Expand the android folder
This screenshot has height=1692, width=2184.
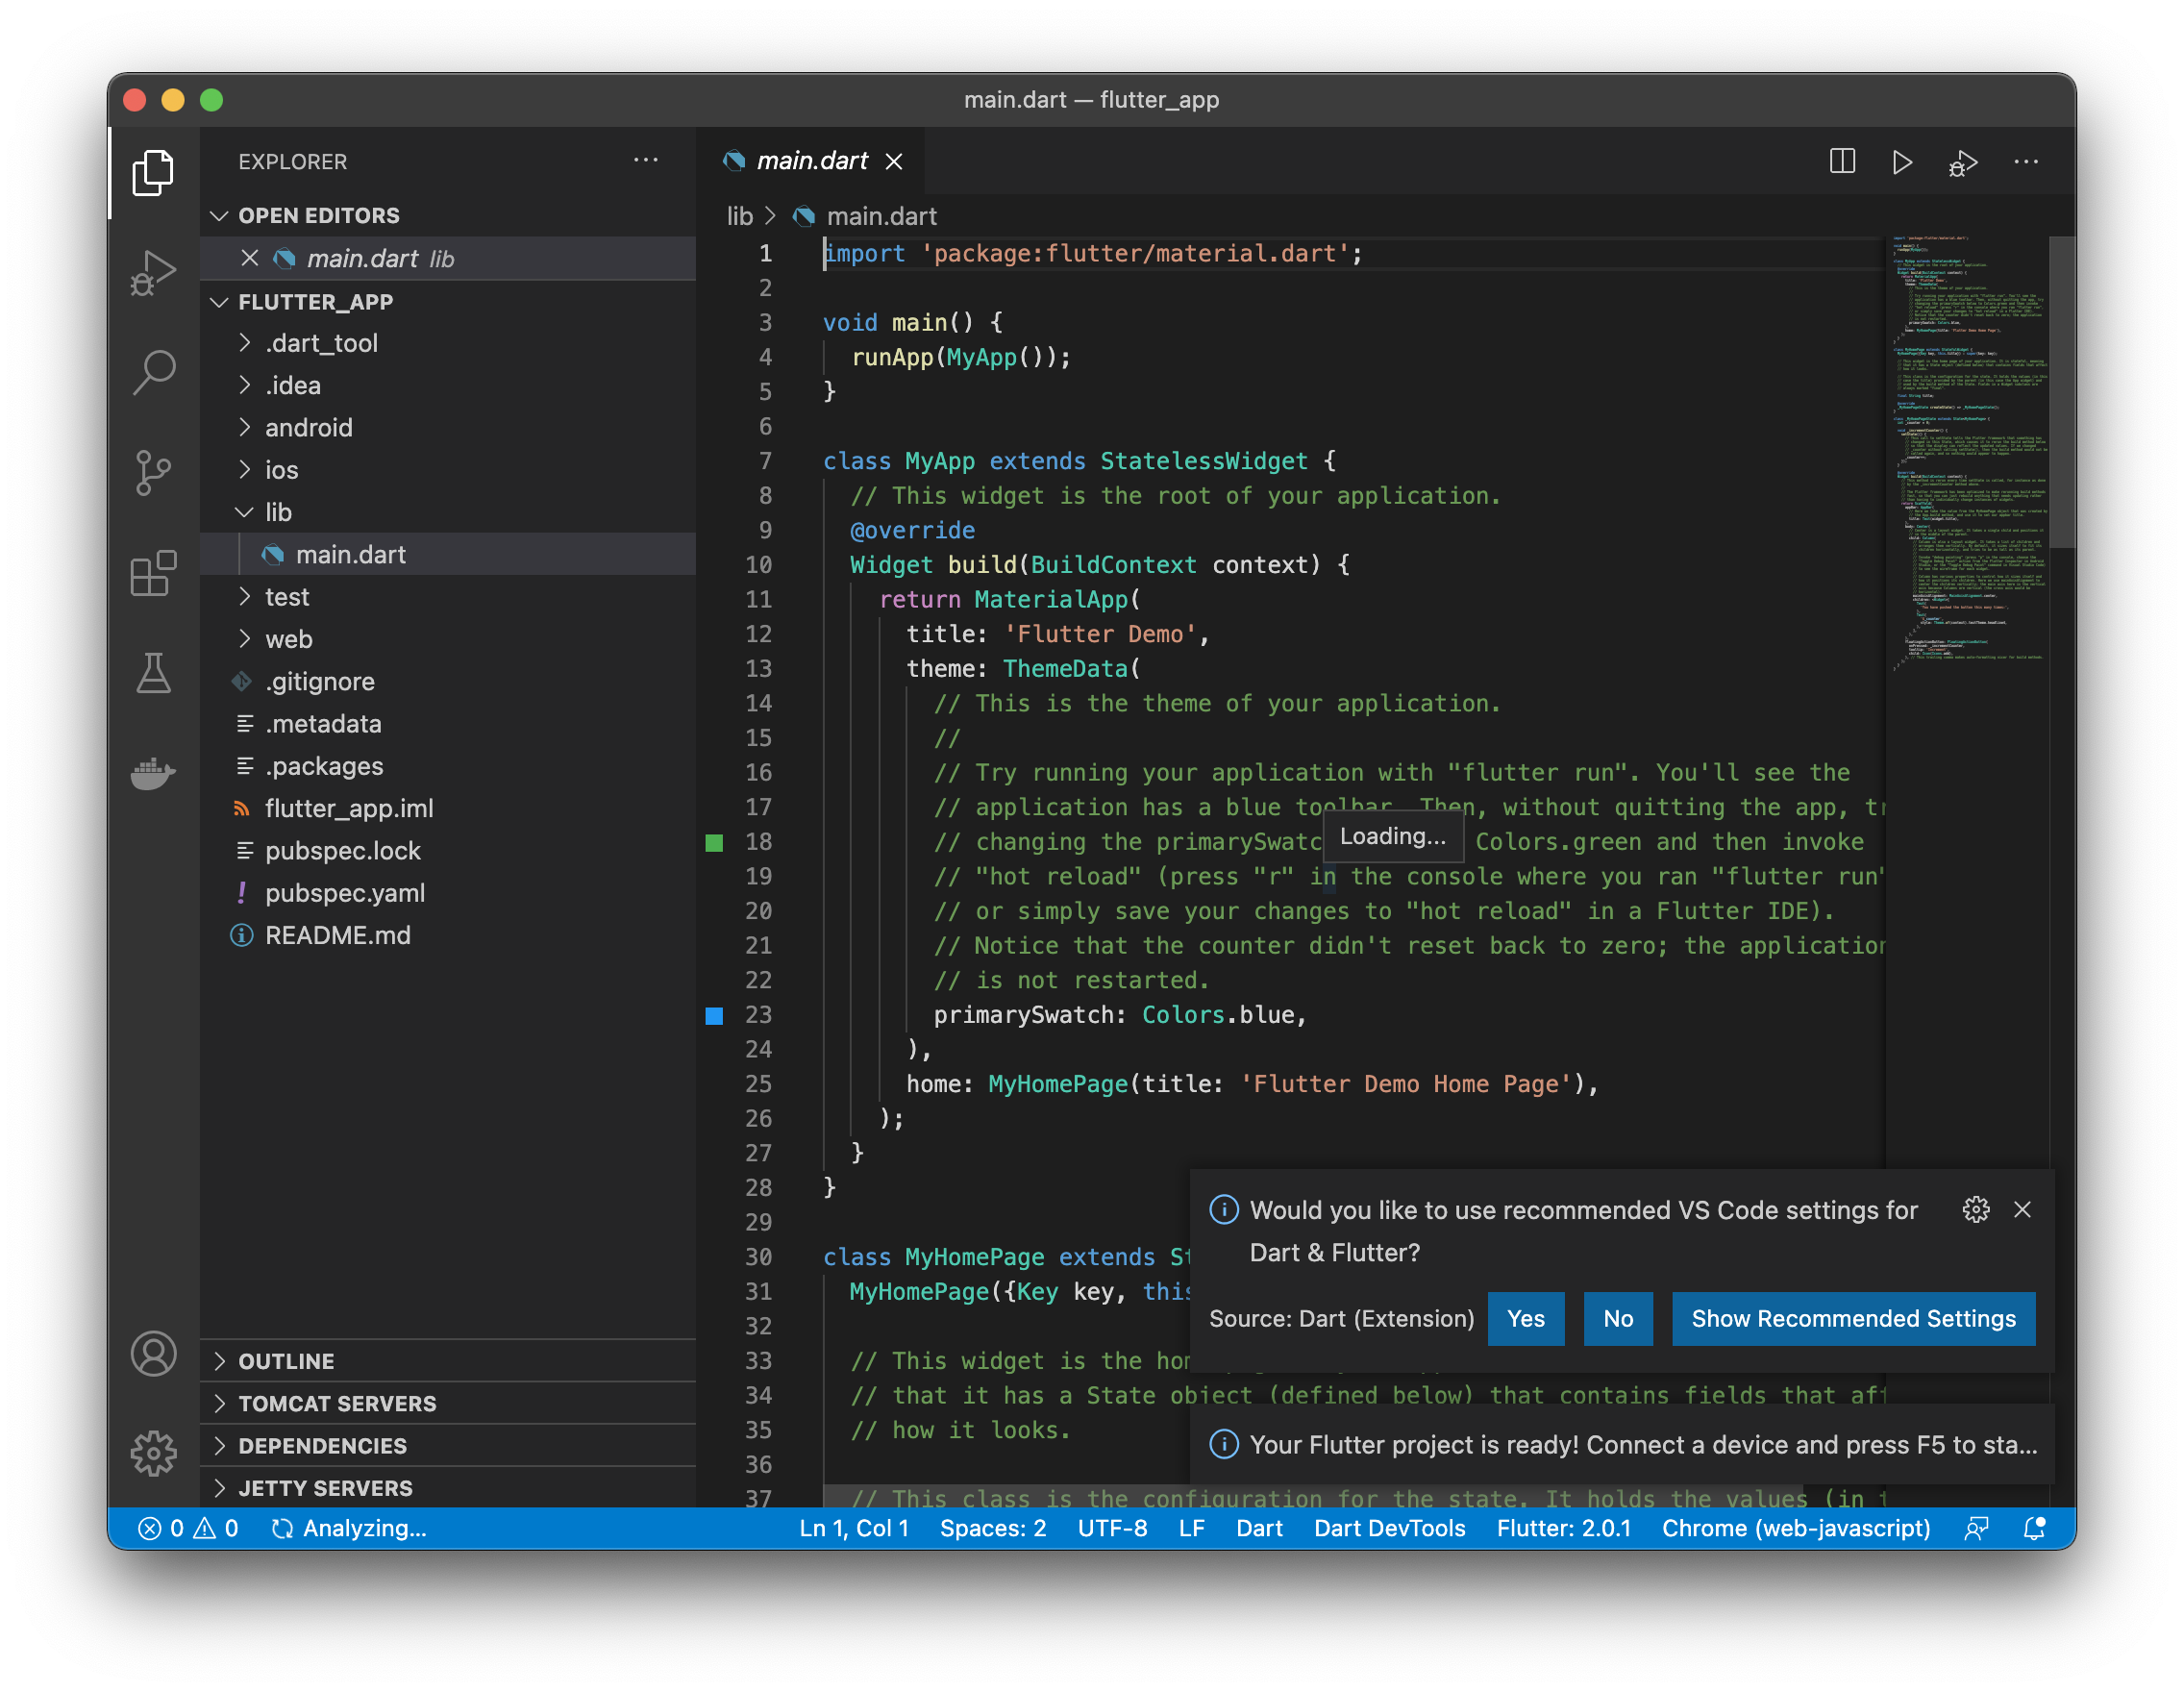coord(448,427)
